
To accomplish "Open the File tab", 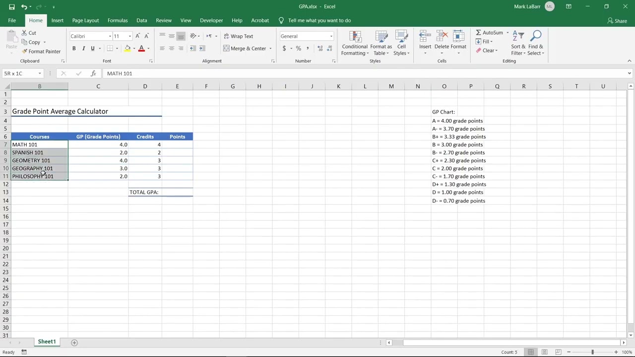I will point(12,20).
